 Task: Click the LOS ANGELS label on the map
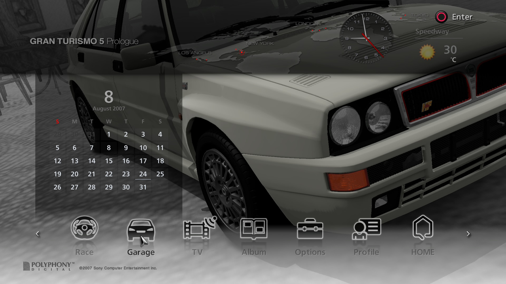point(195,52)
